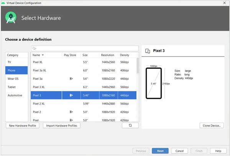230x156 pixels.
Task: Select the Pixel 3a device name
Action: click(x=38, y=79)
